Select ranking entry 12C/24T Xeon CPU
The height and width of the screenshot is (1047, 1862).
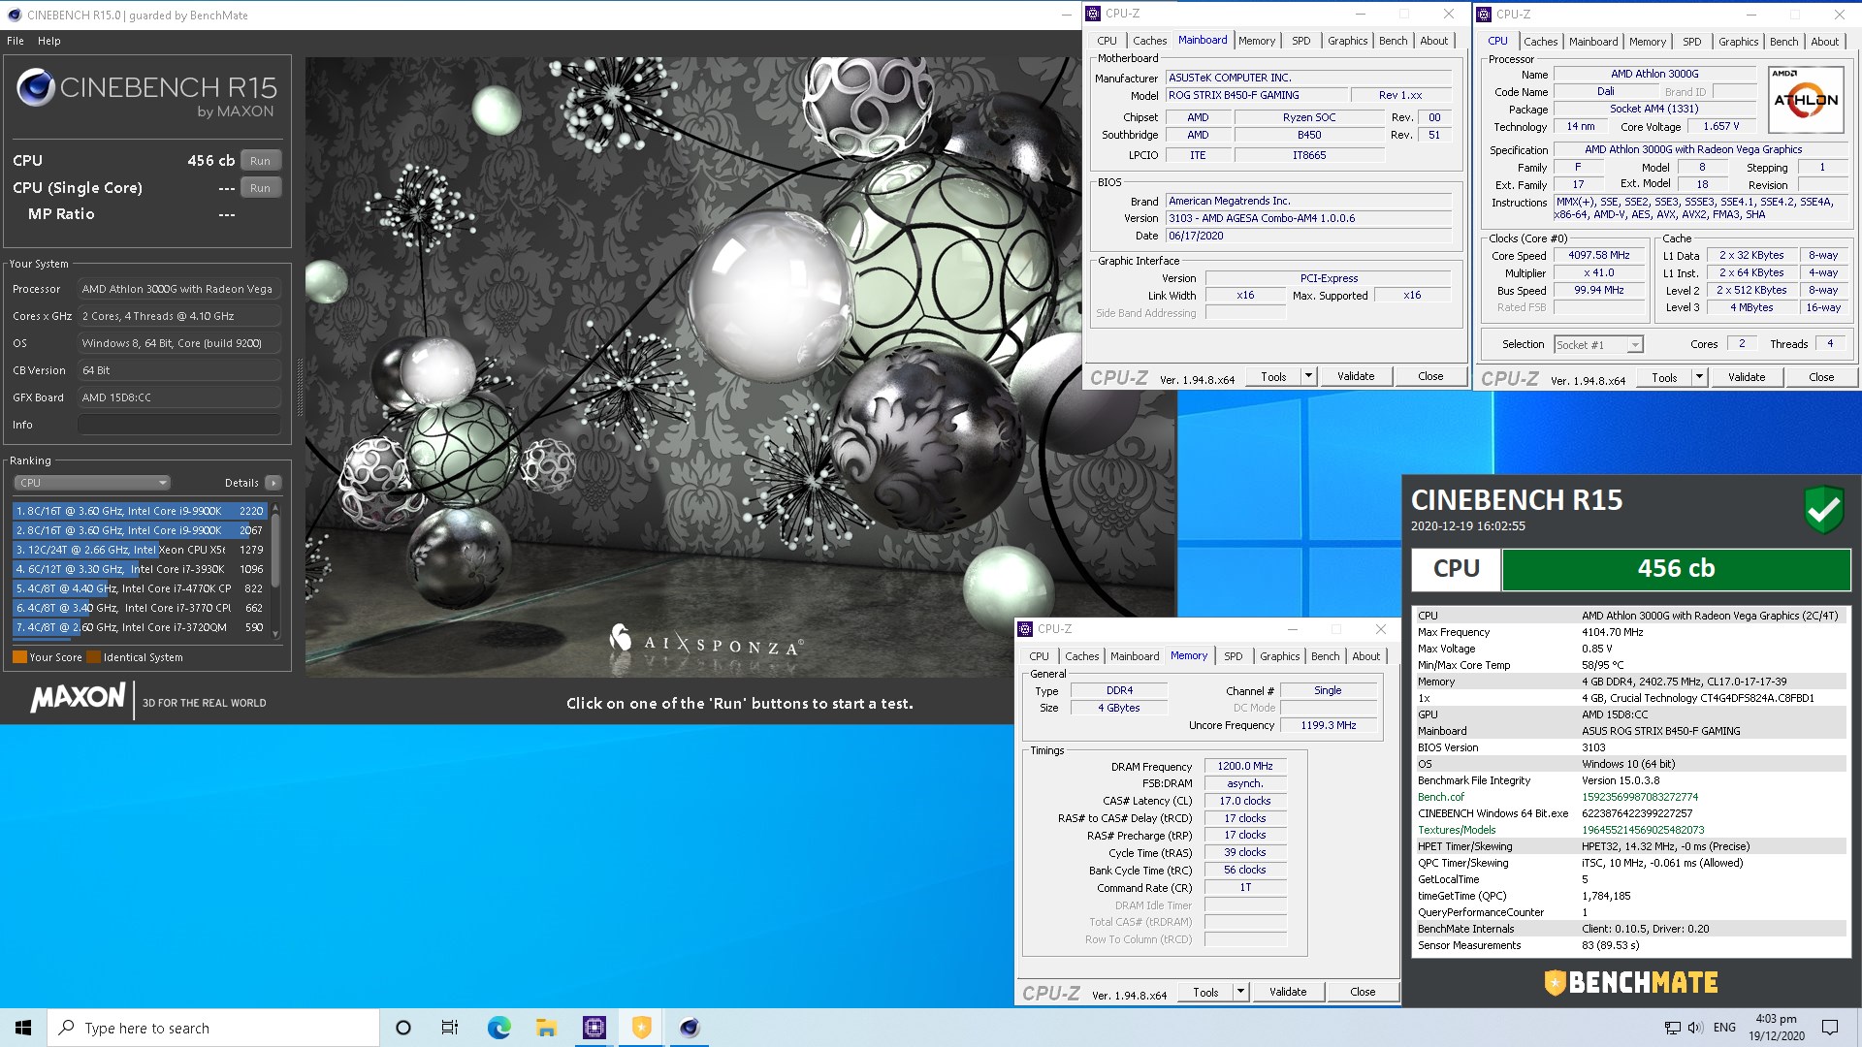click(x=140, y=550)
